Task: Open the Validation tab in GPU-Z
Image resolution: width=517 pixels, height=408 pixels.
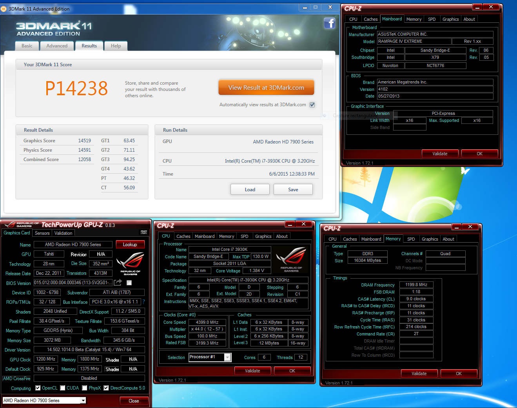Action: point(63,233)
